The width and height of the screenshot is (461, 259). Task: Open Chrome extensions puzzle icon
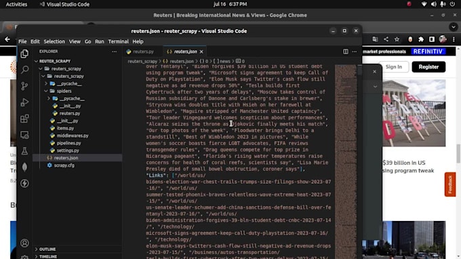pyautogui.click(x=421, y=39)
